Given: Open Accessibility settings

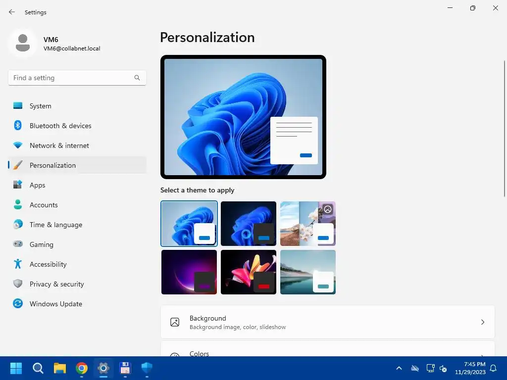Looking at the screenshot, I should [x=77, y=264].
